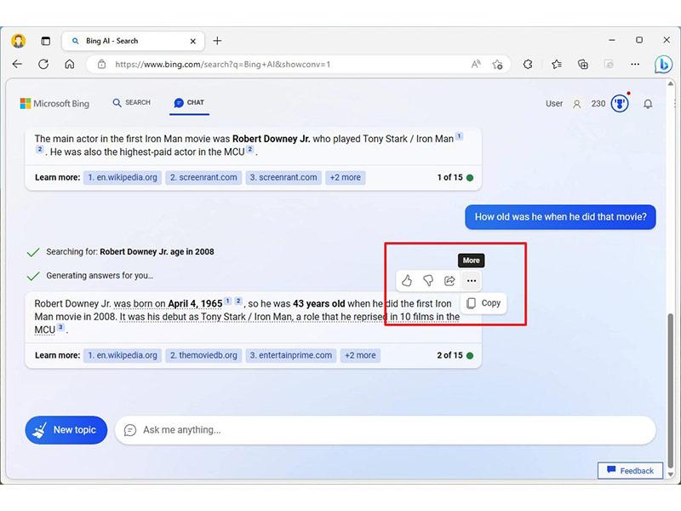Select text Searching for Robert Downey Jr.

coord(130,252)
